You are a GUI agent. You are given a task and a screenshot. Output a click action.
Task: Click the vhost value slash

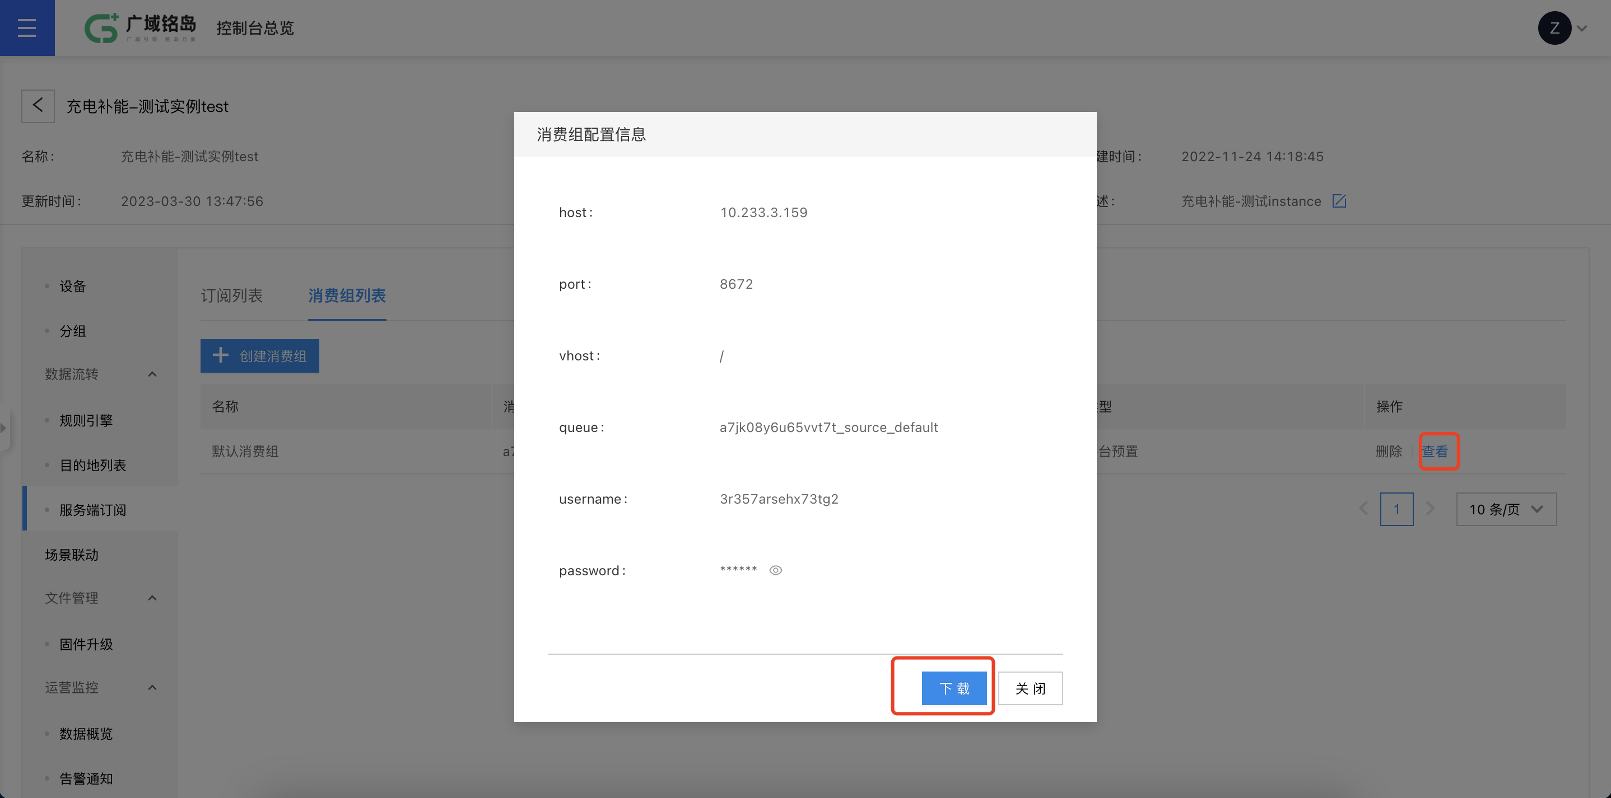pos(721,356)
